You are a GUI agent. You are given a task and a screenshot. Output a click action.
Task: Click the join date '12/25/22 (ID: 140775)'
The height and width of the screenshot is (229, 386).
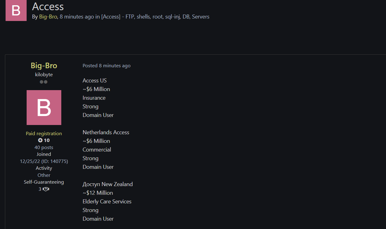44,161
